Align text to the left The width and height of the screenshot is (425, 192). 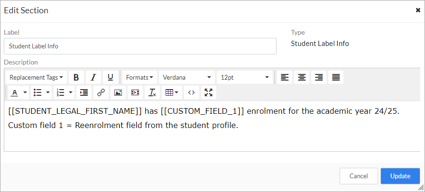click(x=285, y=77)
